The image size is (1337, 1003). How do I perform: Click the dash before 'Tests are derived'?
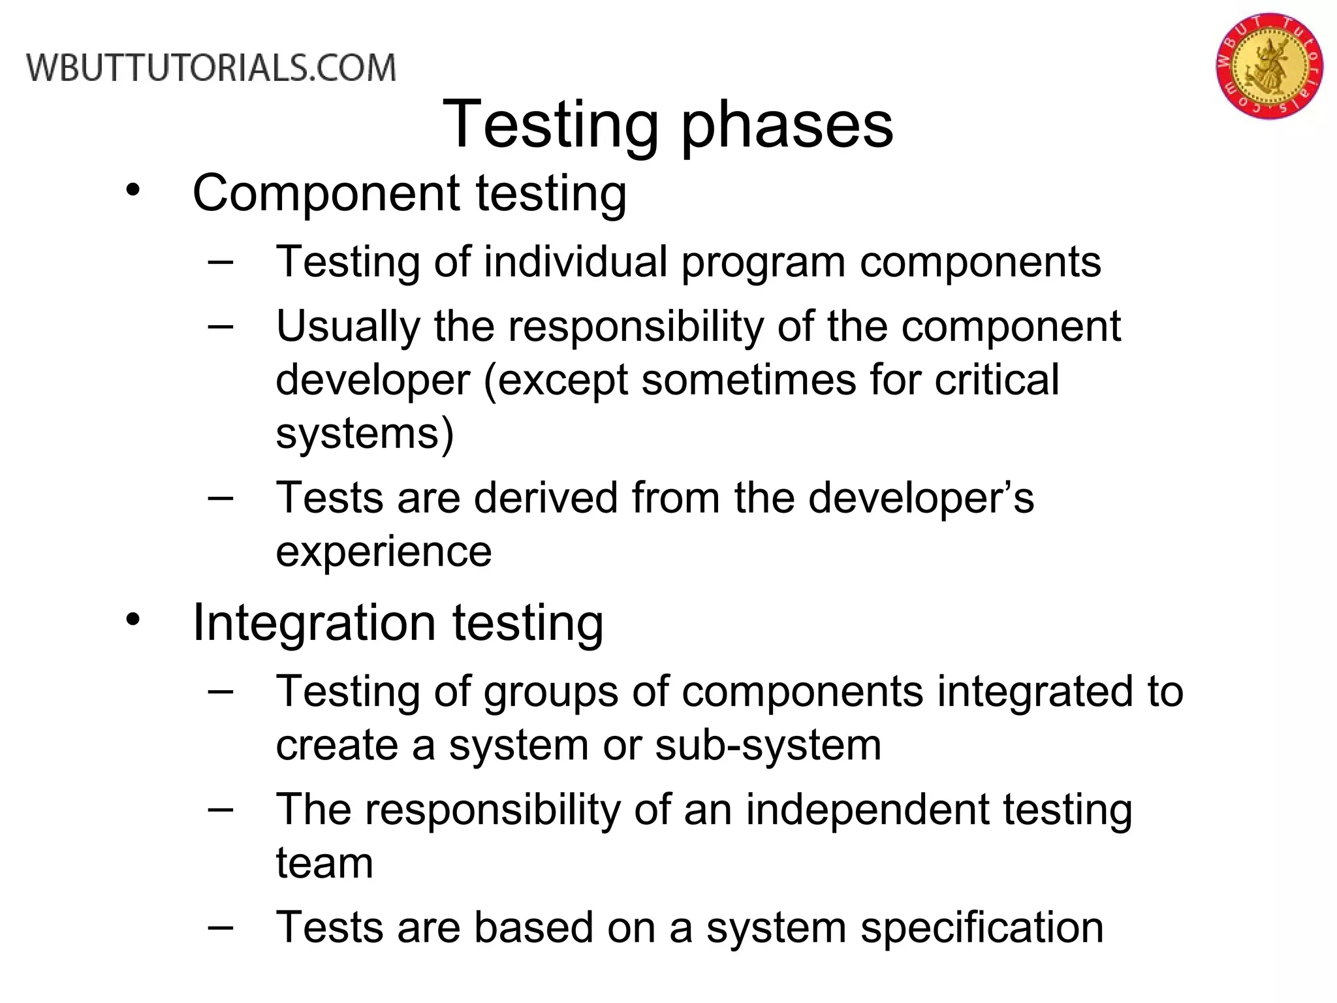point(221,497)
